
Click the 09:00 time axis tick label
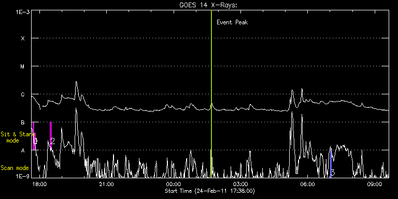point(375,184)
